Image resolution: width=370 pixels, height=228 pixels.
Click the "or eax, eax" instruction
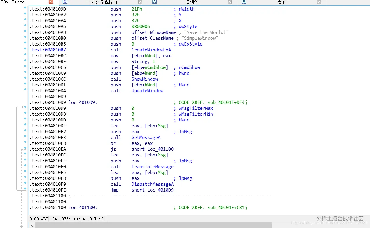(x=132, y=143)
